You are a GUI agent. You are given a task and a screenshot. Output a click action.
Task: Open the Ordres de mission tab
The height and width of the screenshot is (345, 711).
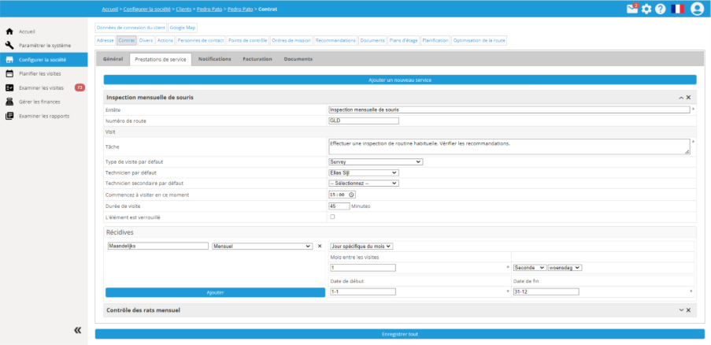[x=291, y=40]
